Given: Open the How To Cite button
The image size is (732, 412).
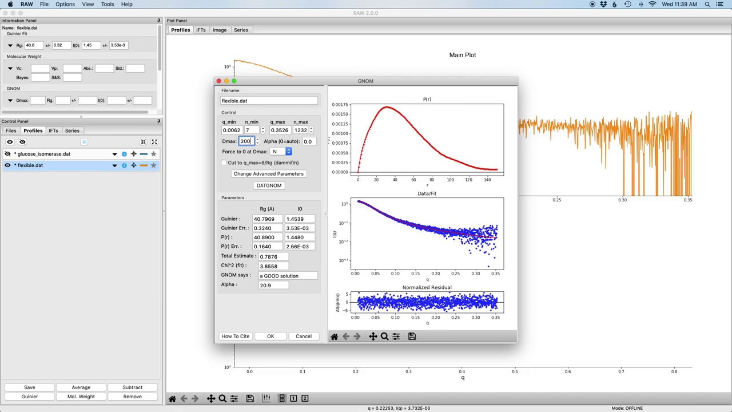Looking at the screenshot, I should click(236, 336).
